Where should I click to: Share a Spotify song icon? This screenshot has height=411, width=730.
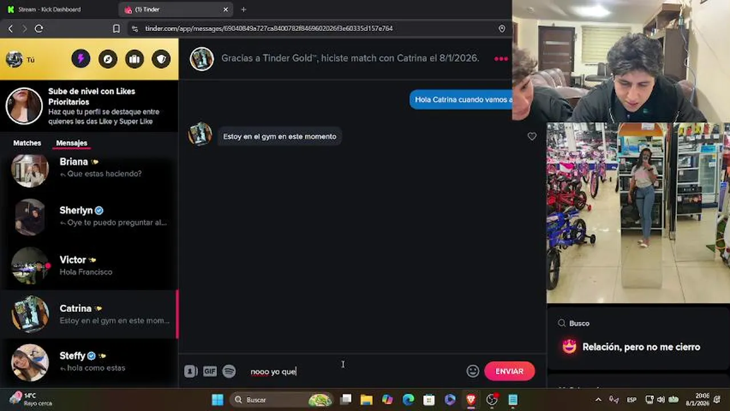tap(229, 372)
